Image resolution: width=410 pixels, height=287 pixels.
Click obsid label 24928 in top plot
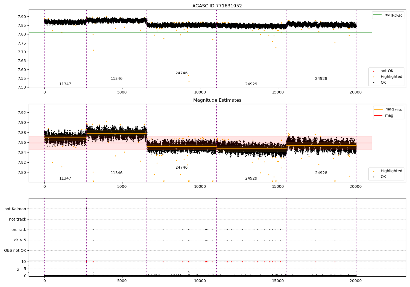tap(321, 79)
